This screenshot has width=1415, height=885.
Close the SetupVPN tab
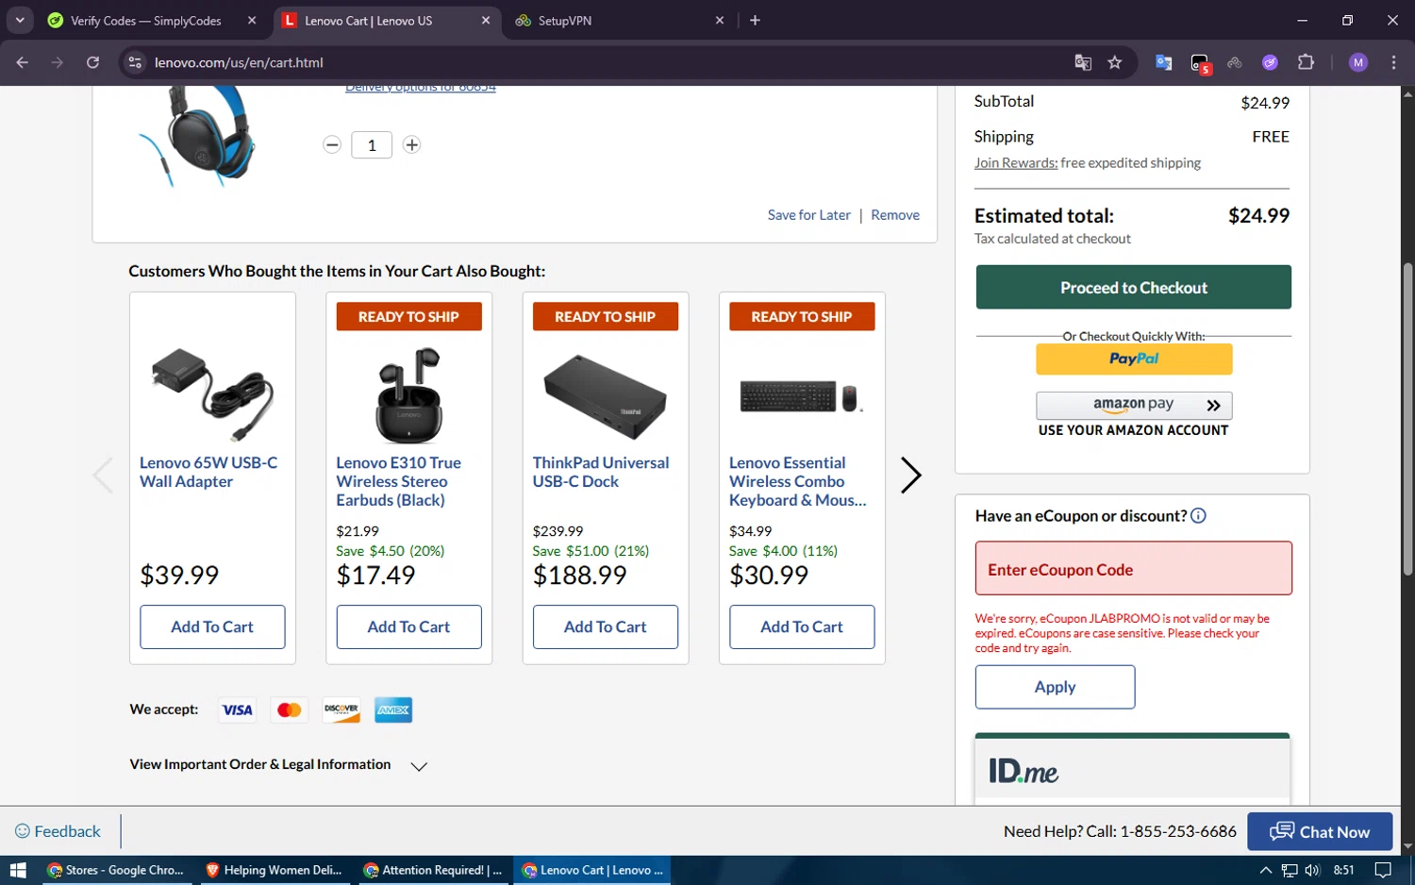720,21
